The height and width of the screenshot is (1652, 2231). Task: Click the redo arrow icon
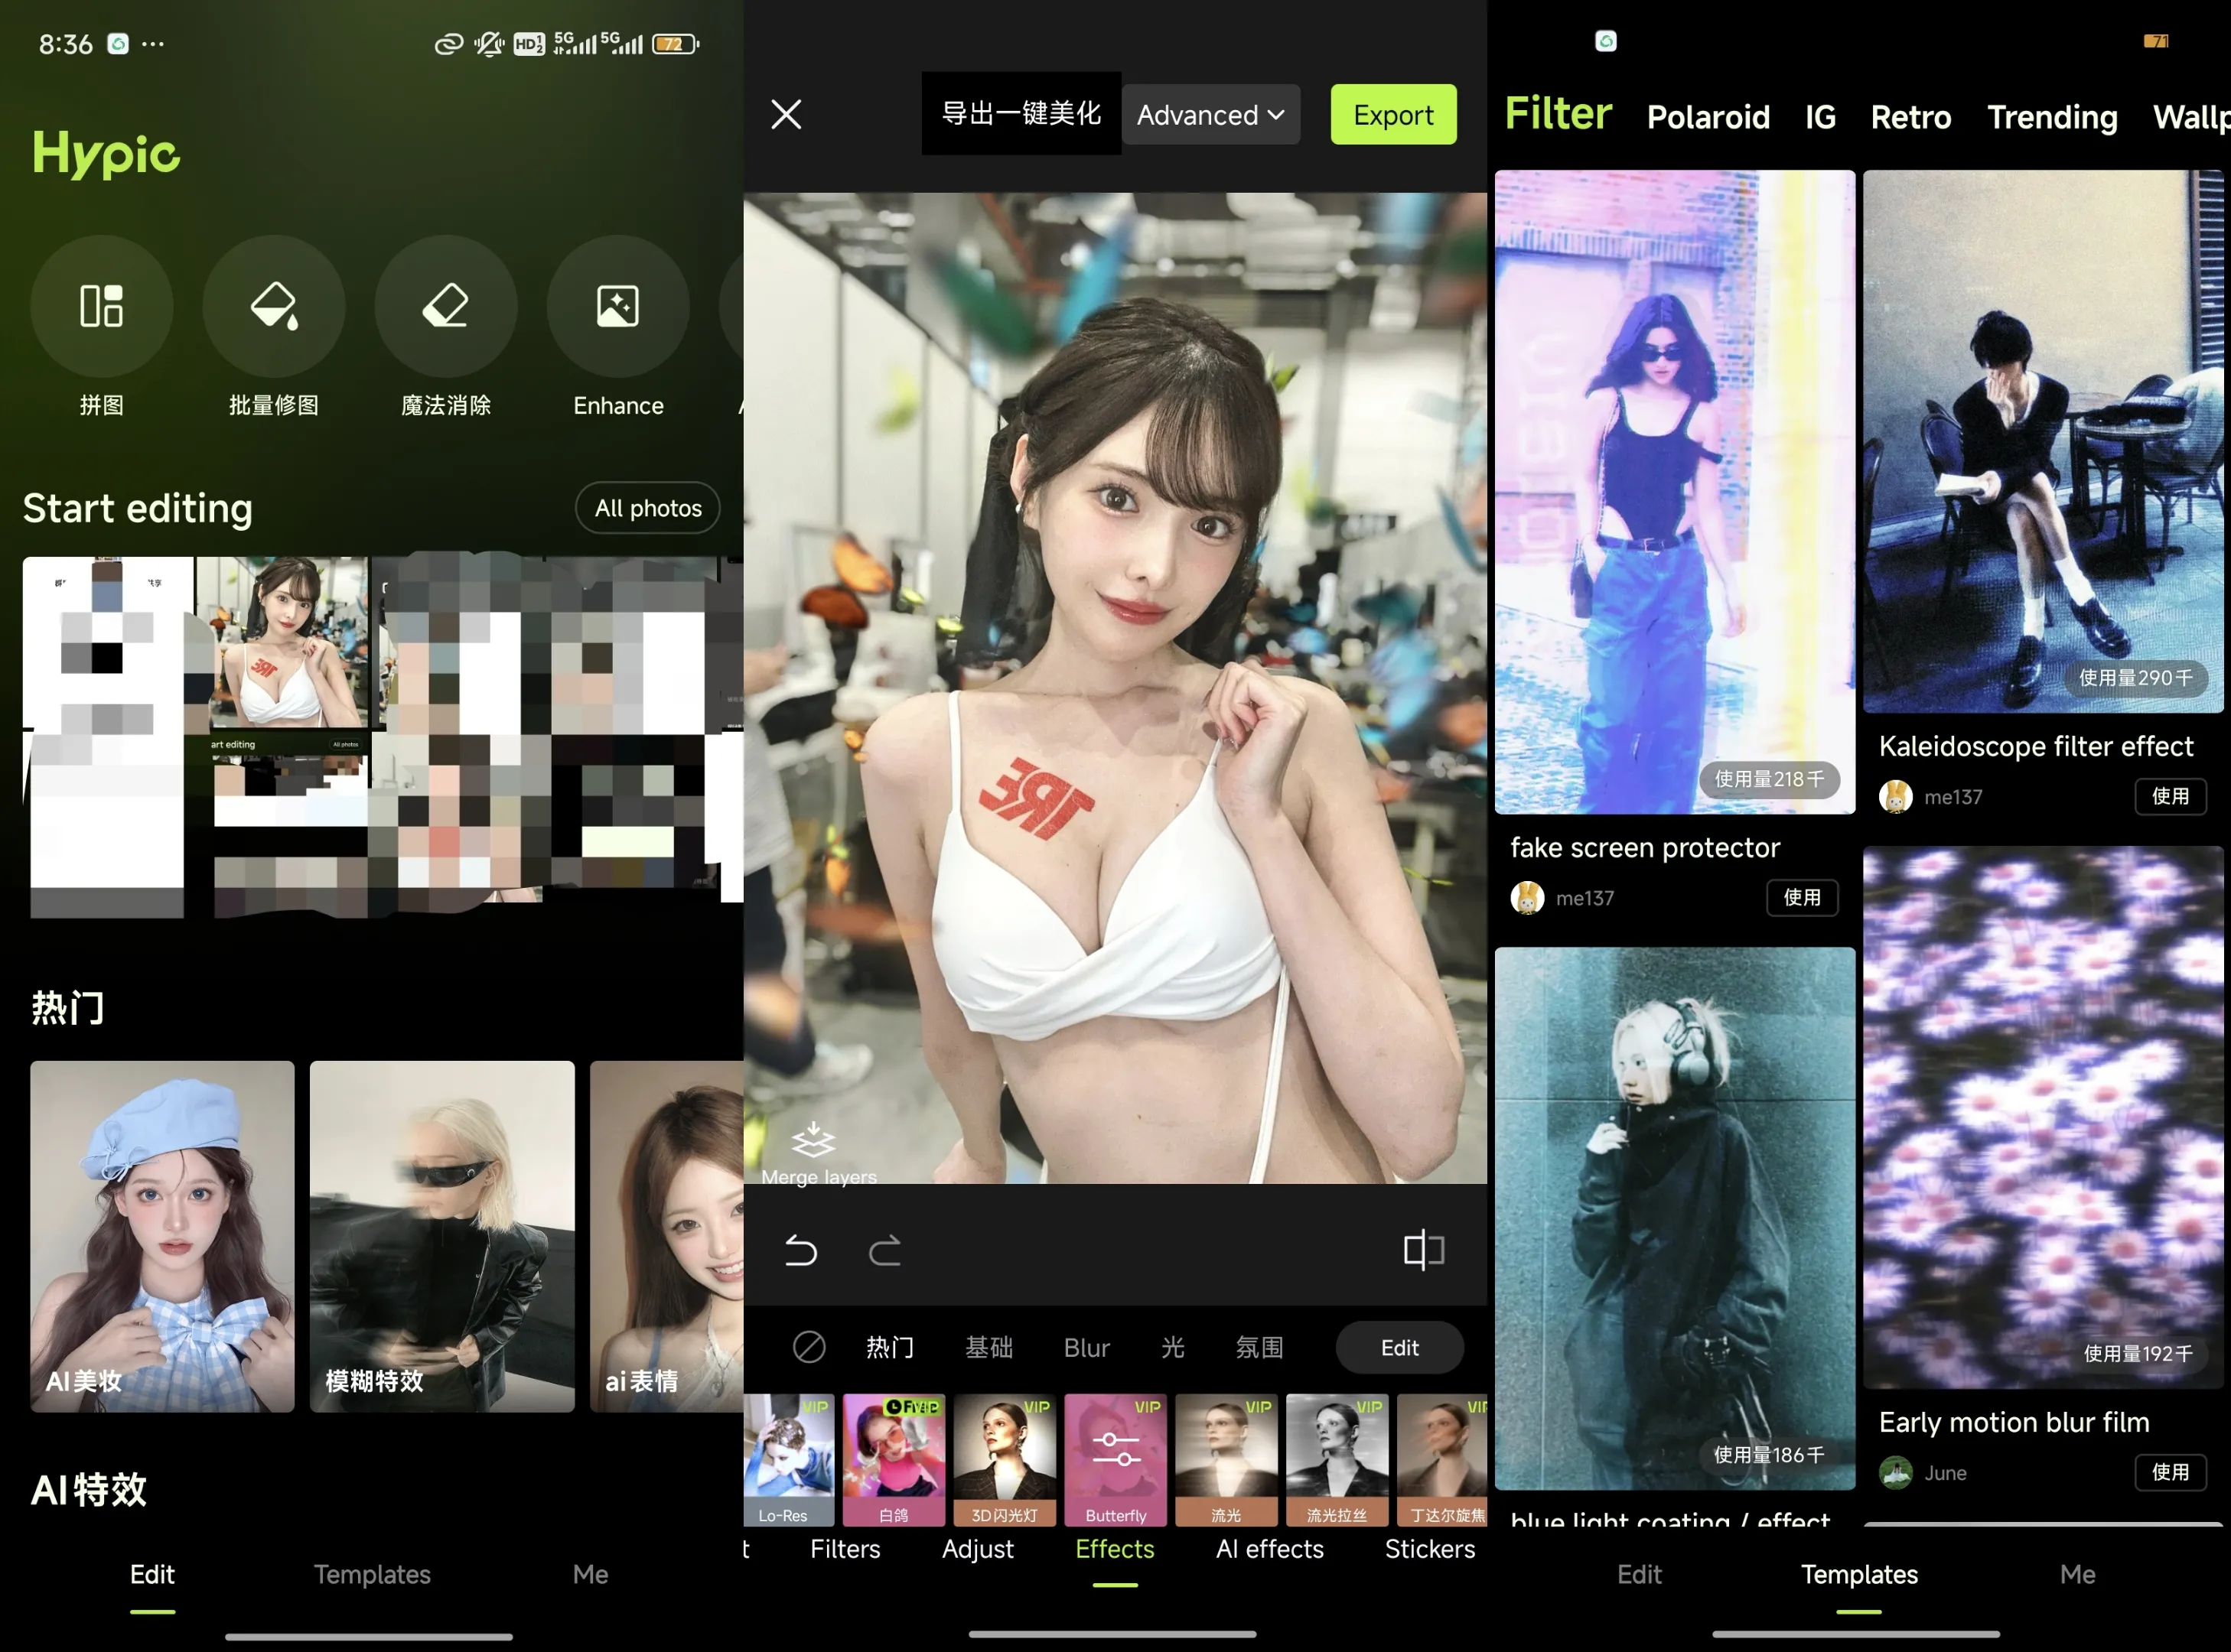(884, 1250)
